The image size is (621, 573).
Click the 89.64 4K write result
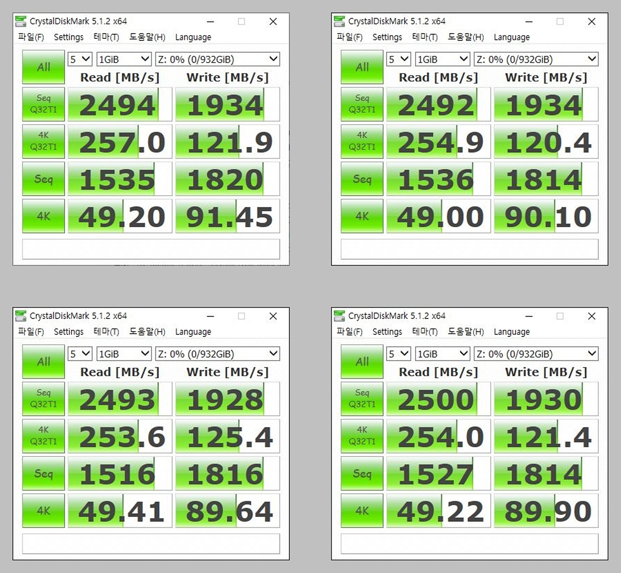click(228, 511)
